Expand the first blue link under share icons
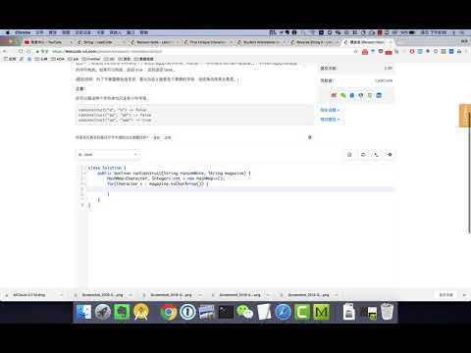The width and height of the screenshot is (471, 353). (330, 110)
